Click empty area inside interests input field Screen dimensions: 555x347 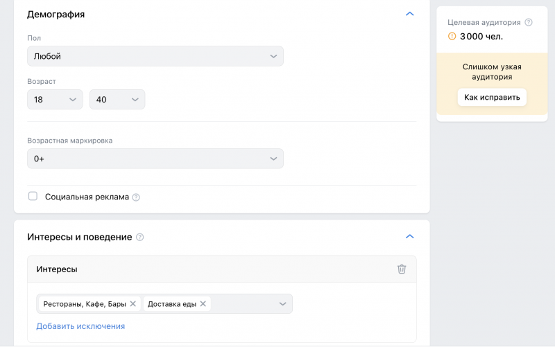click(x=244, y=304)
